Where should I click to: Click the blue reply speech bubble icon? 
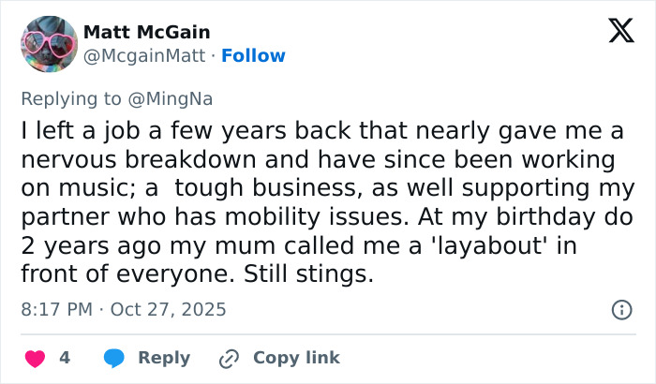(114, 358)
